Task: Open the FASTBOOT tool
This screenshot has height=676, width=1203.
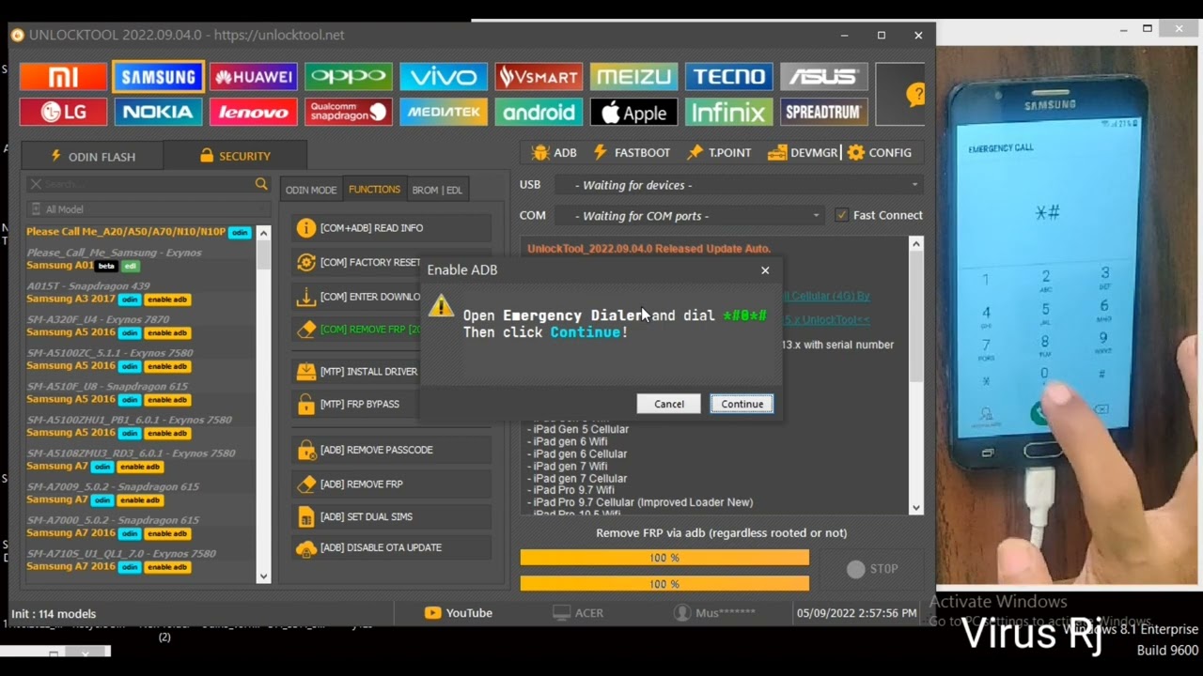Action: pos(632,152)
